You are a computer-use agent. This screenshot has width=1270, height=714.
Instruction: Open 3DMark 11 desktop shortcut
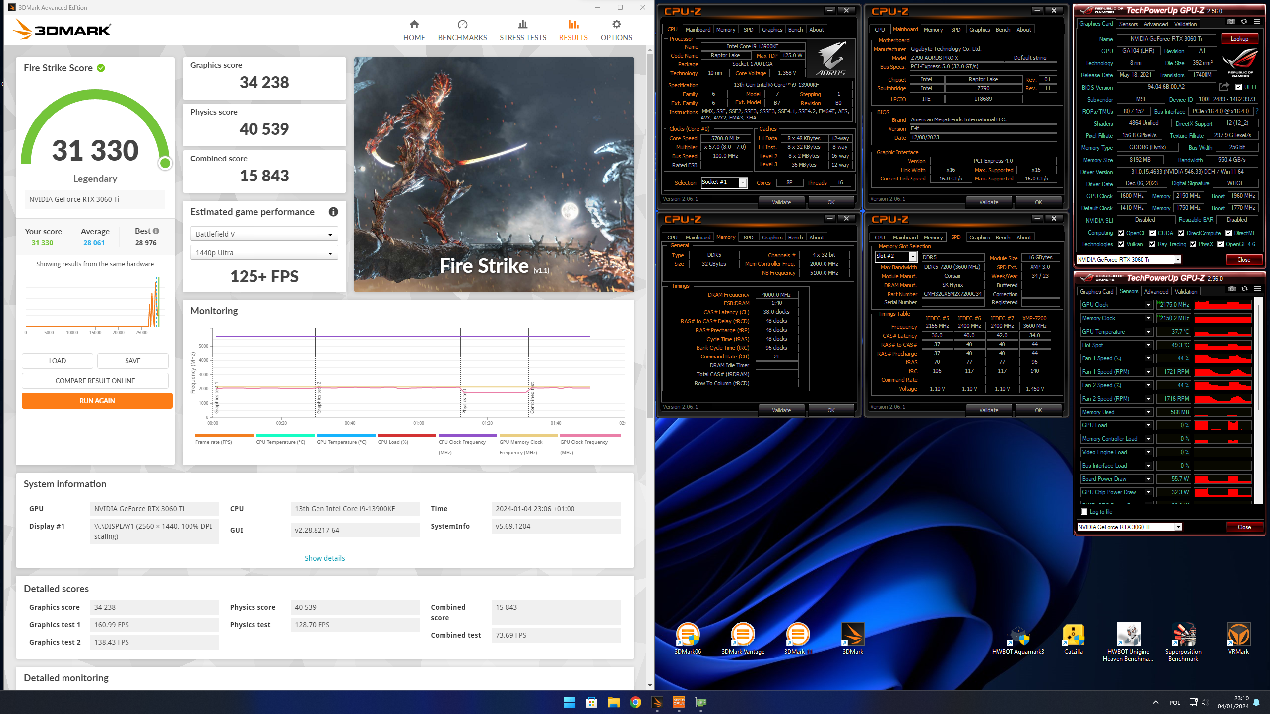798,639
